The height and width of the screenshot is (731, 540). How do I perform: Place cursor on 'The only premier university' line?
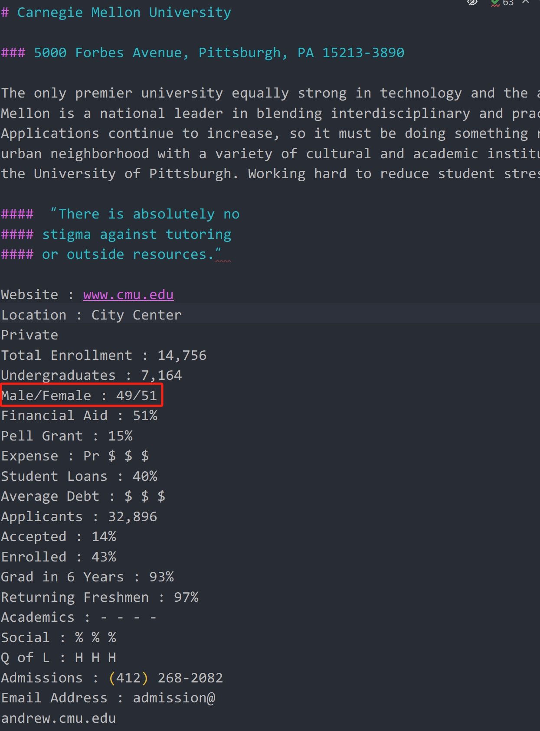270,93
